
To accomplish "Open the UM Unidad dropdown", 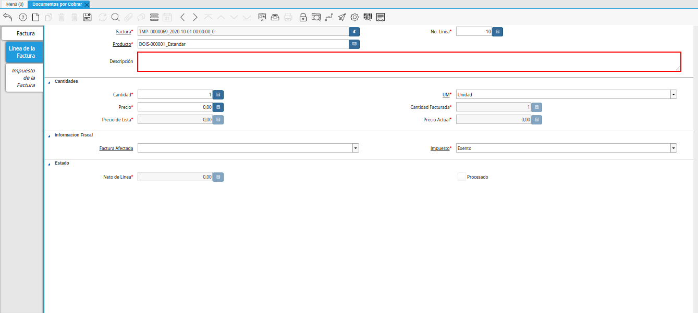I will 673,95.
